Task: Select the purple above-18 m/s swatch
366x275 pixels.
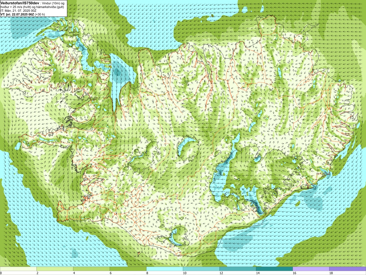Action: [x=348, y=269]
